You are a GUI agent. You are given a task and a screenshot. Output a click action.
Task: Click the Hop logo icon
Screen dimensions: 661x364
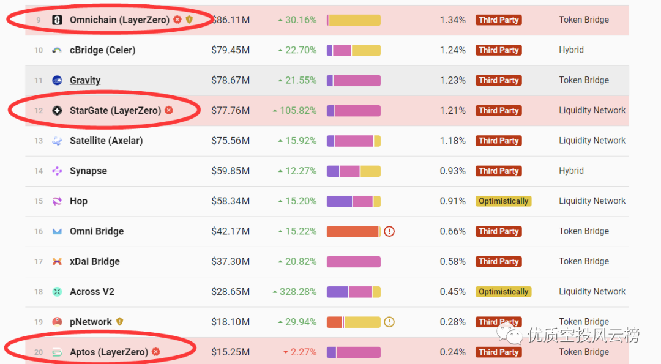pos(57,201)
